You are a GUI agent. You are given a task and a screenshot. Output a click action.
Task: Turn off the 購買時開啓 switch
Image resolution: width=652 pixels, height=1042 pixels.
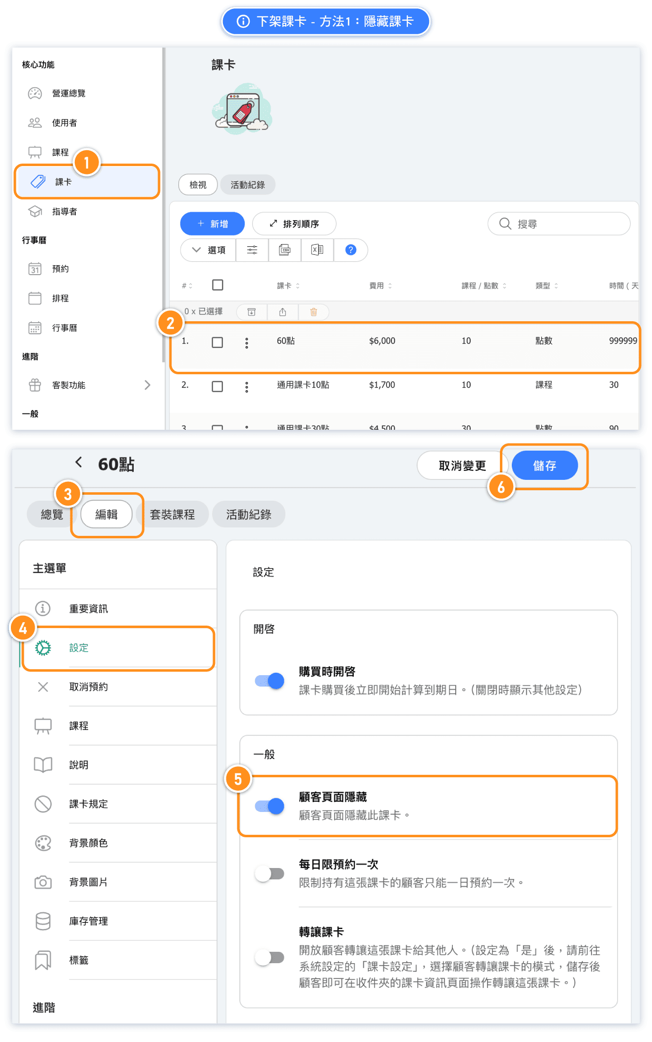[x=270, y=681]
